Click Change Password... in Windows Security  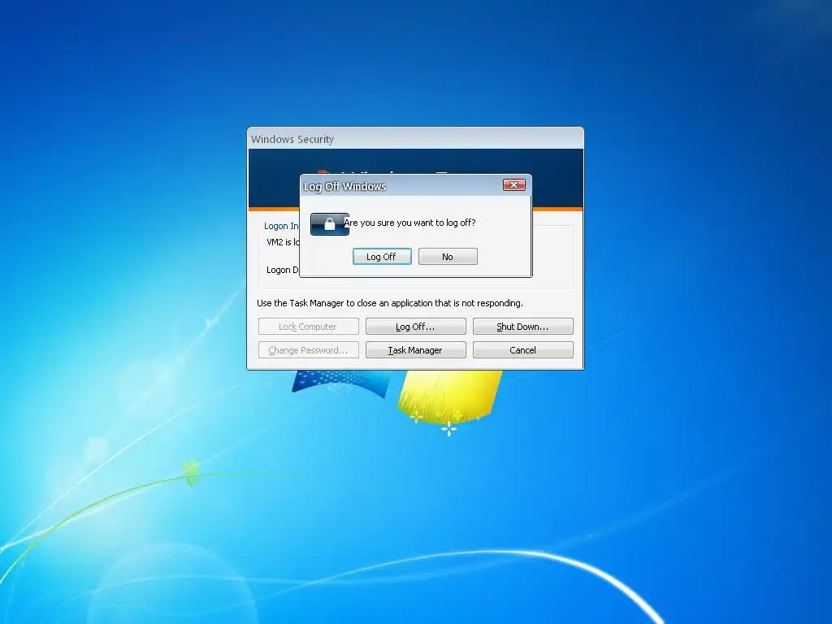[308, 349]
